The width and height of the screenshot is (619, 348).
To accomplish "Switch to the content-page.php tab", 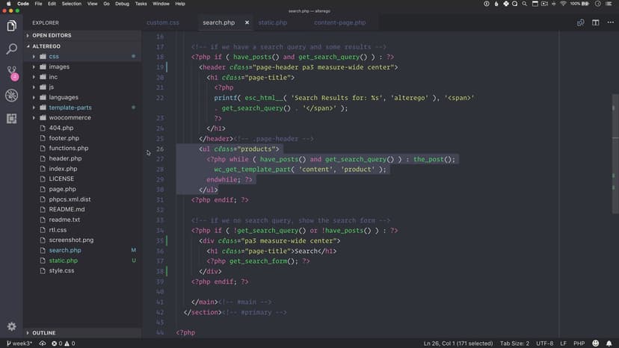I will [339, 22].
